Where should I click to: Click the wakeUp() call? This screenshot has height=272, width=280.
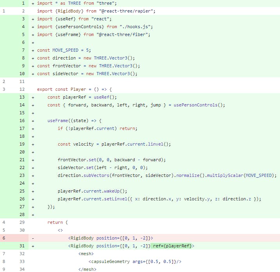tap(115, 191)
